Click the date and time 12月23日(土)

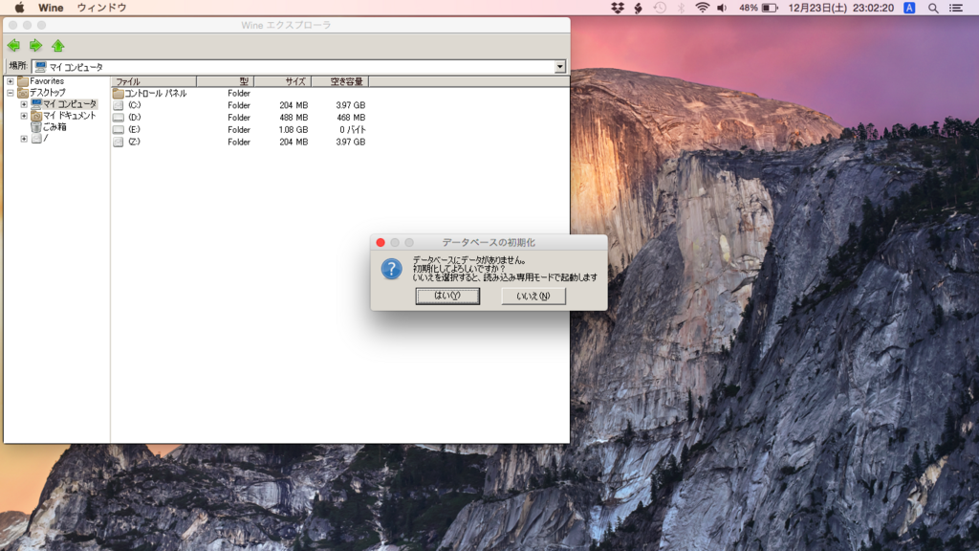[x=817, y=8]
